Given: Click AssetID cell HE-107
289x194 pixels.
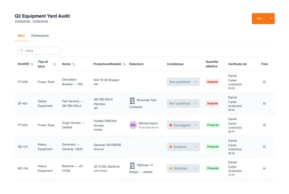Looking at the screenshot, I should point(23,146).
